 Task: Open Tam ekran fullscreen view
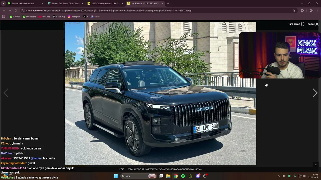tap(296, 24)
